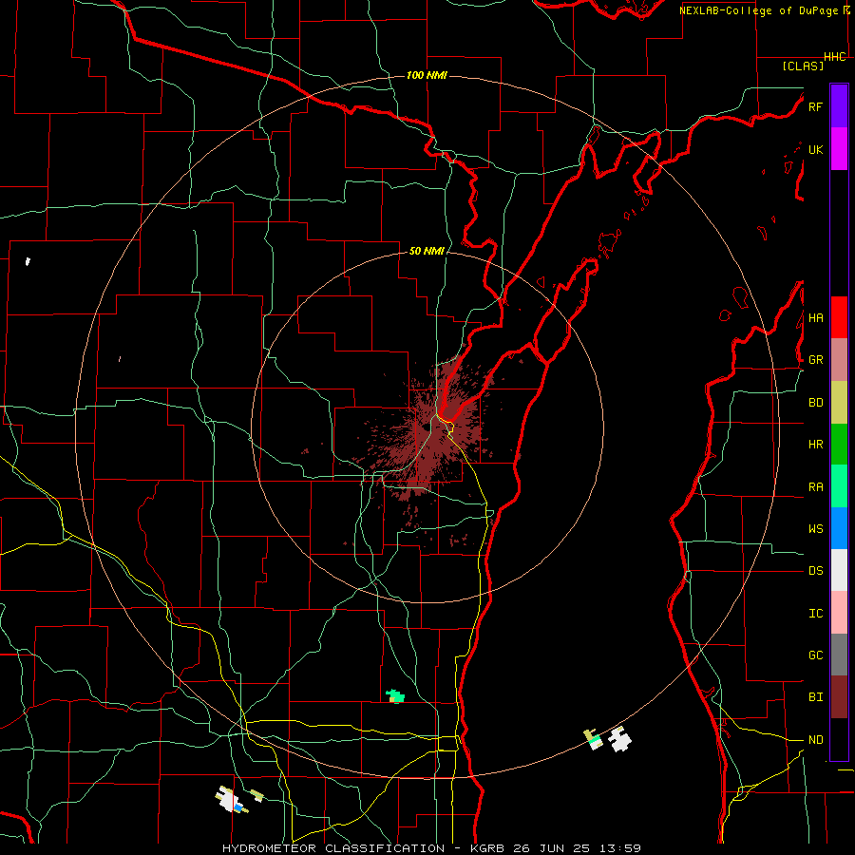
Task: Click the BI brown legend swatch
Action: [x=839, y=697]
